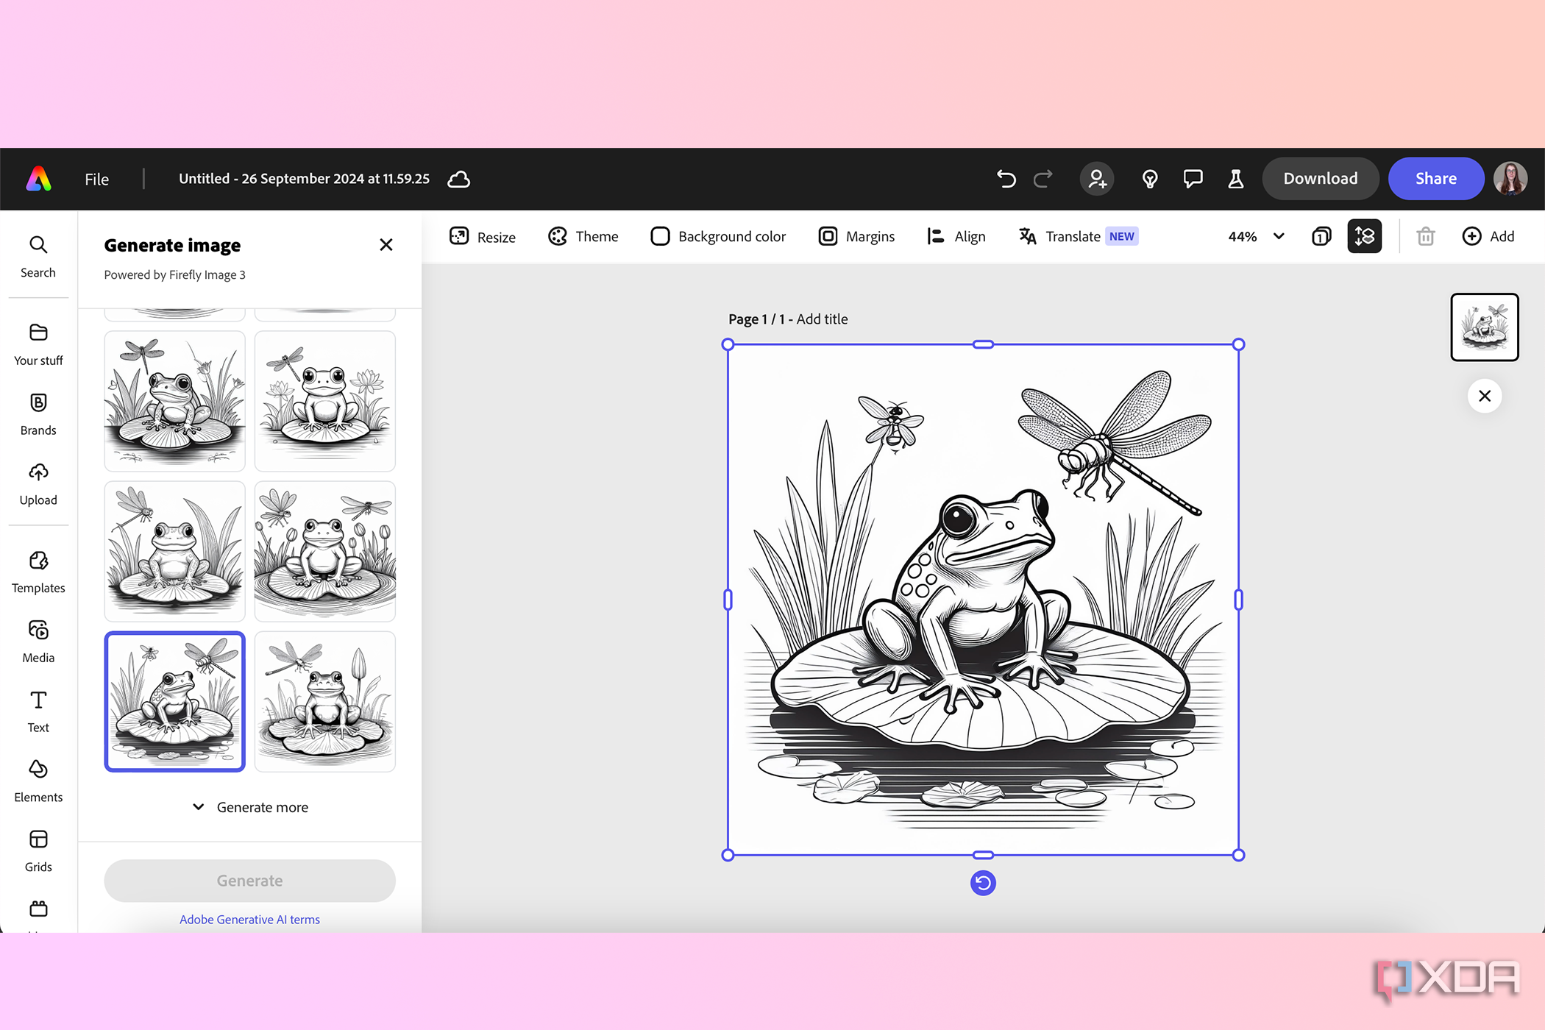Click the rotate handle below the image
Screen dimensions: 1545x1030
(983, 883)
